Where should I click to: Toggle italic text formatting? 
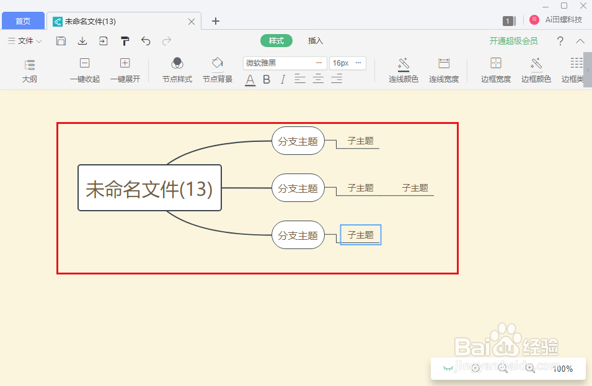pyautogui.click(x=283, y=79)
